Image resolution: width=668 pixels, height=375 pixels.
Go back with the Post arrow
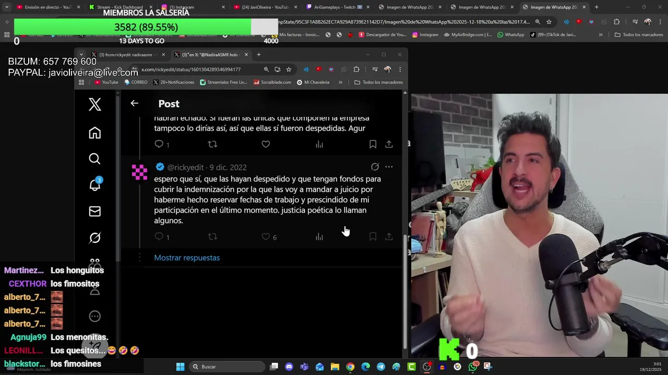coord(134,103)
